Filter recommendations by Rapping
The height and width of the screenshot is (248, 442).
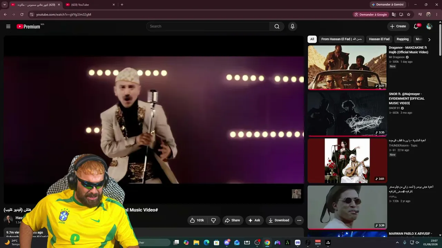pyautogui.click(x=403, y=39)
